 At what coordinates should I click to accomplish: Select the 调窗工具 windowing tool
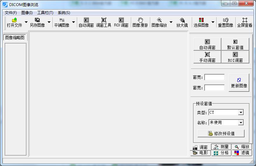pyautogui.click(x=104, y=22)
